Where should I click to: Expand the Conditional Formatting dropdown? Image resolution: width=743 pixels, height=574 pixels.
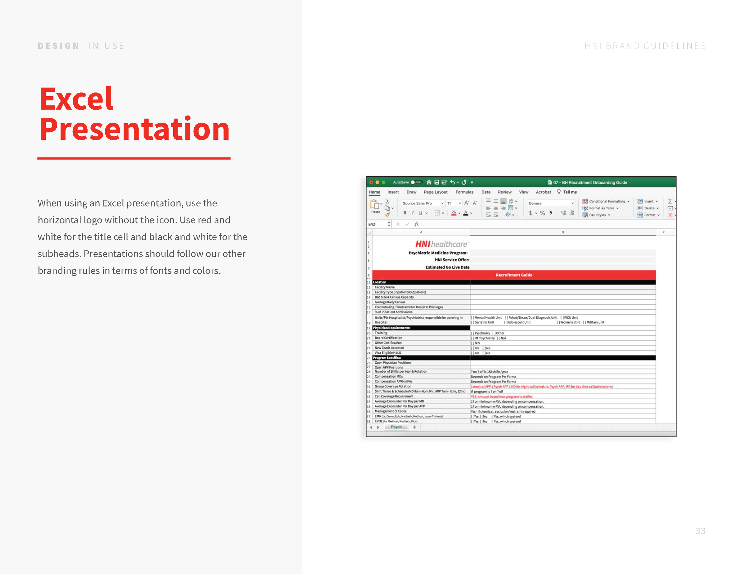pos(606,201)
